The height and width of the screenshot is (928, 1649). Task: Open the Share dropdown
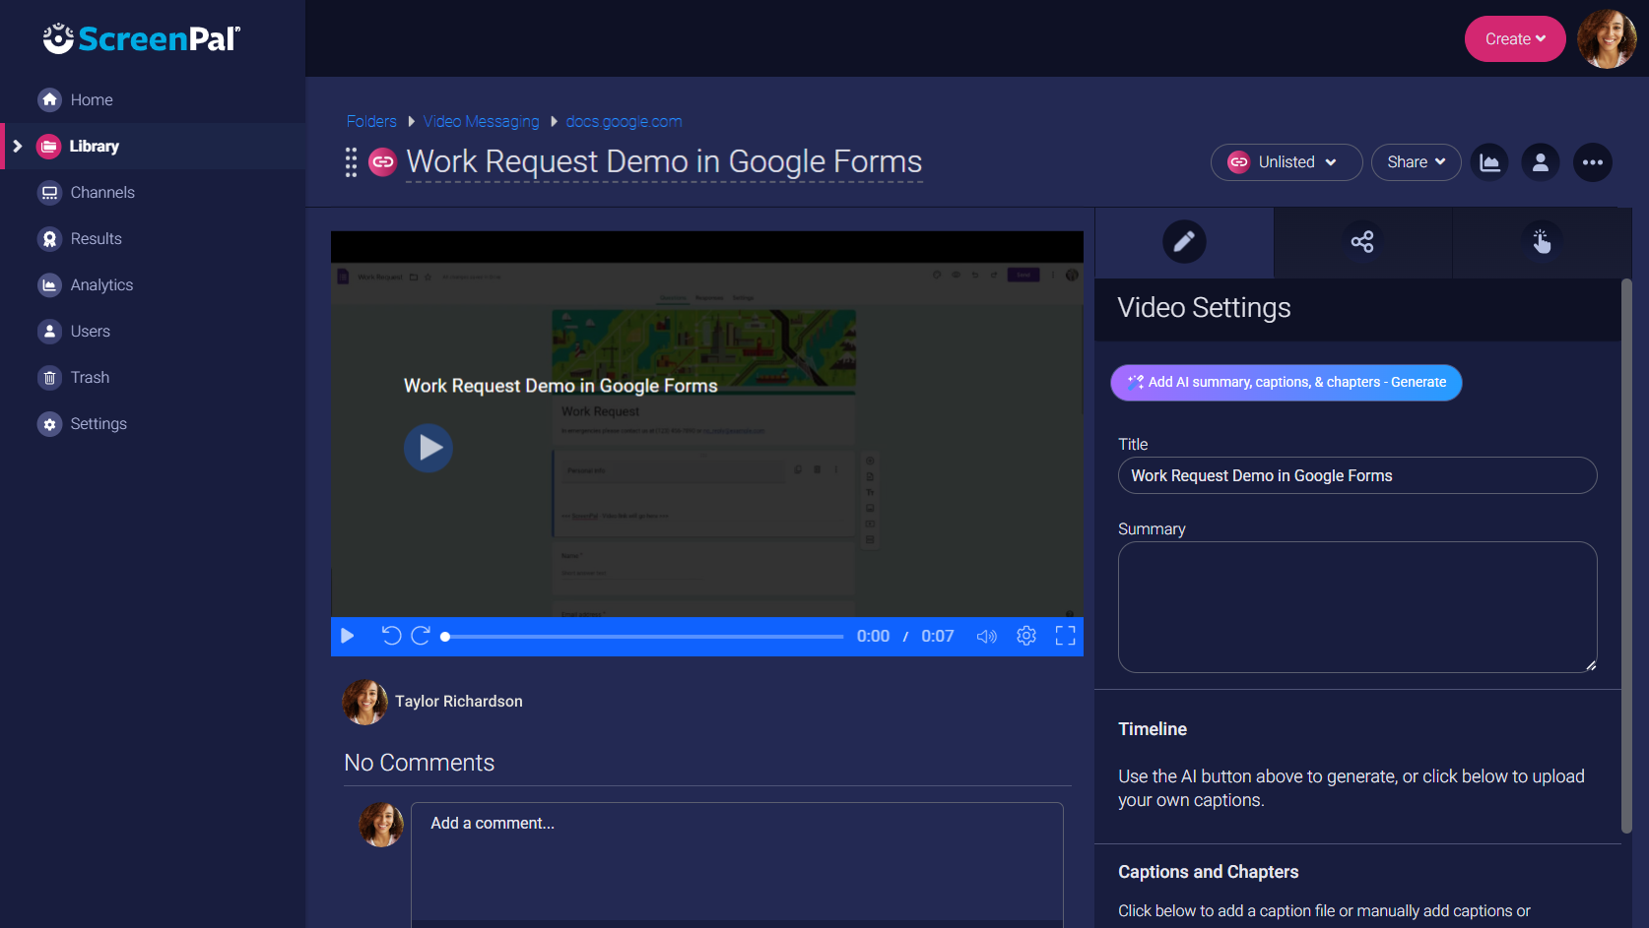1416,162
